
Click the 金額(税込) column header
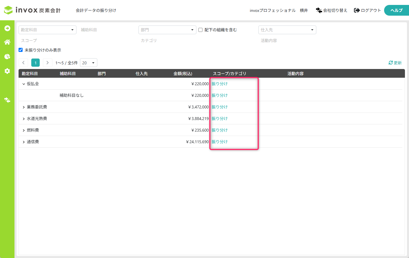(183, 74)
